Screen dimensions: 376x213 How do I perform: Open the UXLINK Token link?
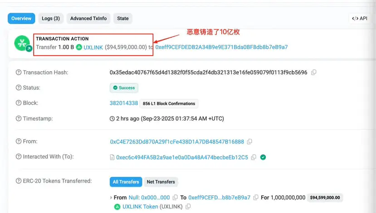pyautogui.click(x=140, y=207)
